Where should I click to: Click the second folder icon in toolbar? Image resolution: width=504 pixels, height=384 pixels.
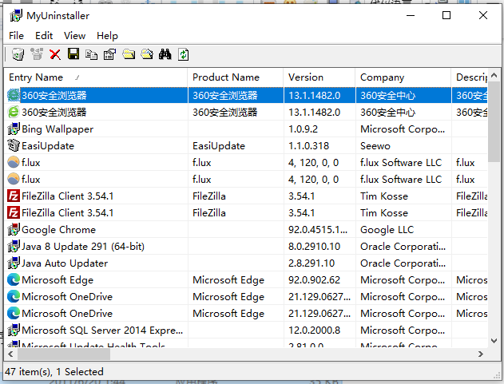(147, 54)
